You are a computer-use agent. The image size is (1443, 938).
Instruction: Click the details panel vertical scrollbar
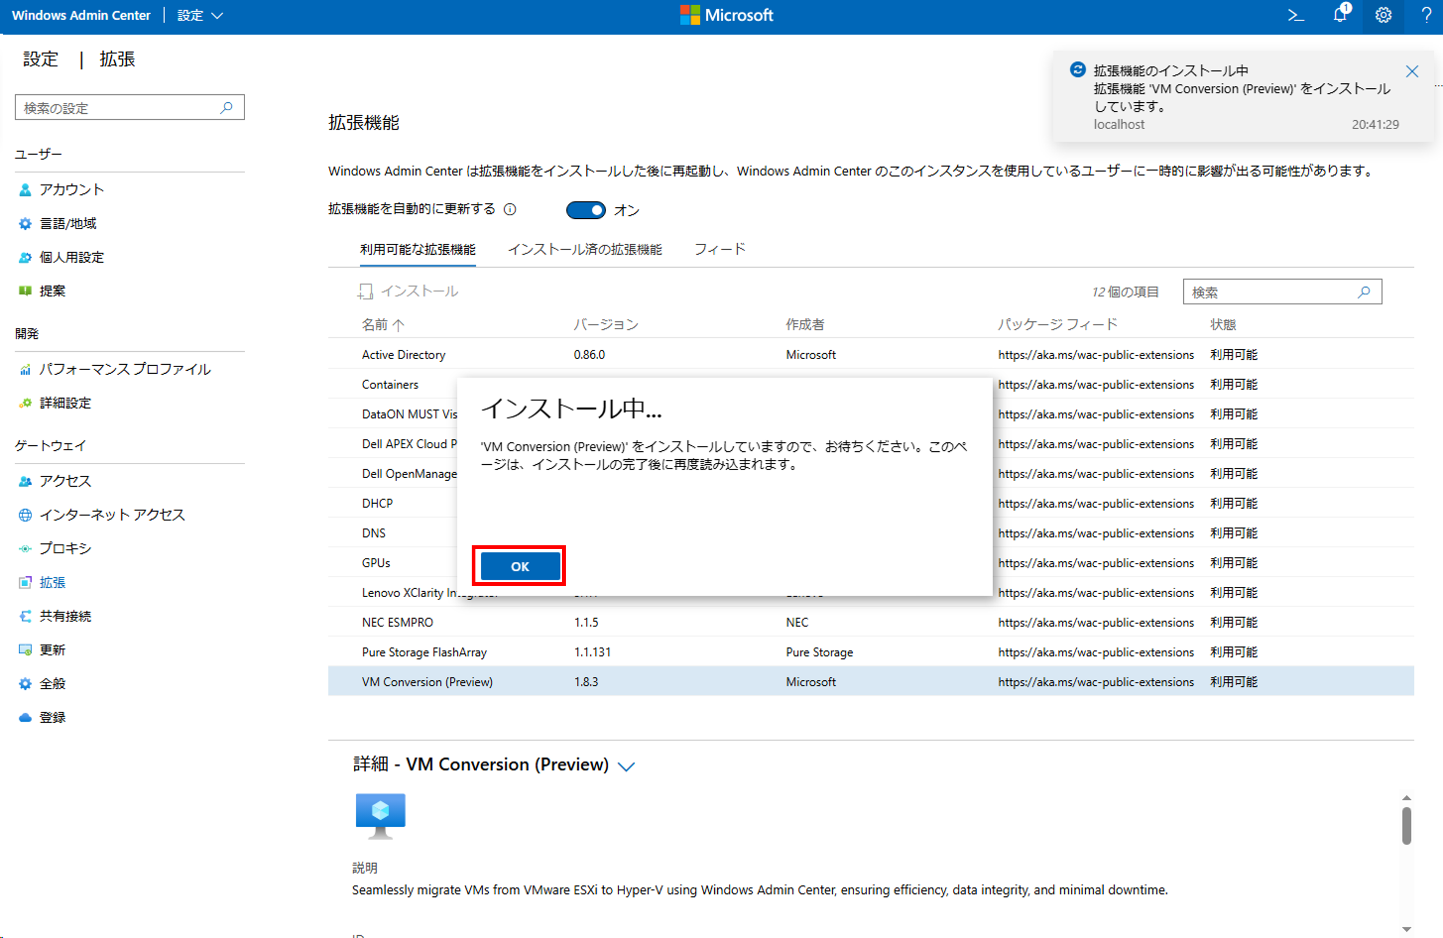click(x=1406, y=825)
